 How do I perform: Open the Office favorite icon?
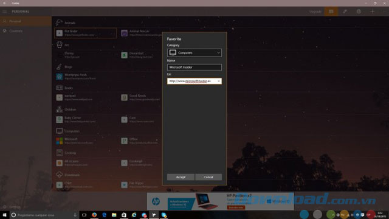[x=124, y=141]
